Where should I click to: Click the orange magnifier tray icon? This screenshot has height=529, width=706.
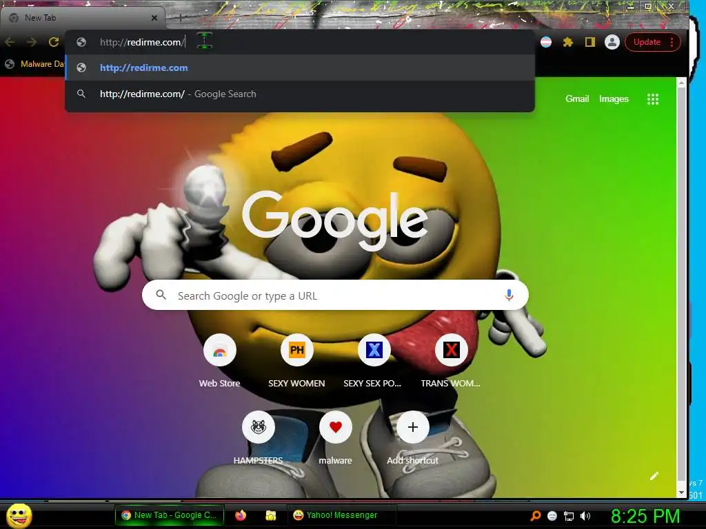tap(536, 516)
